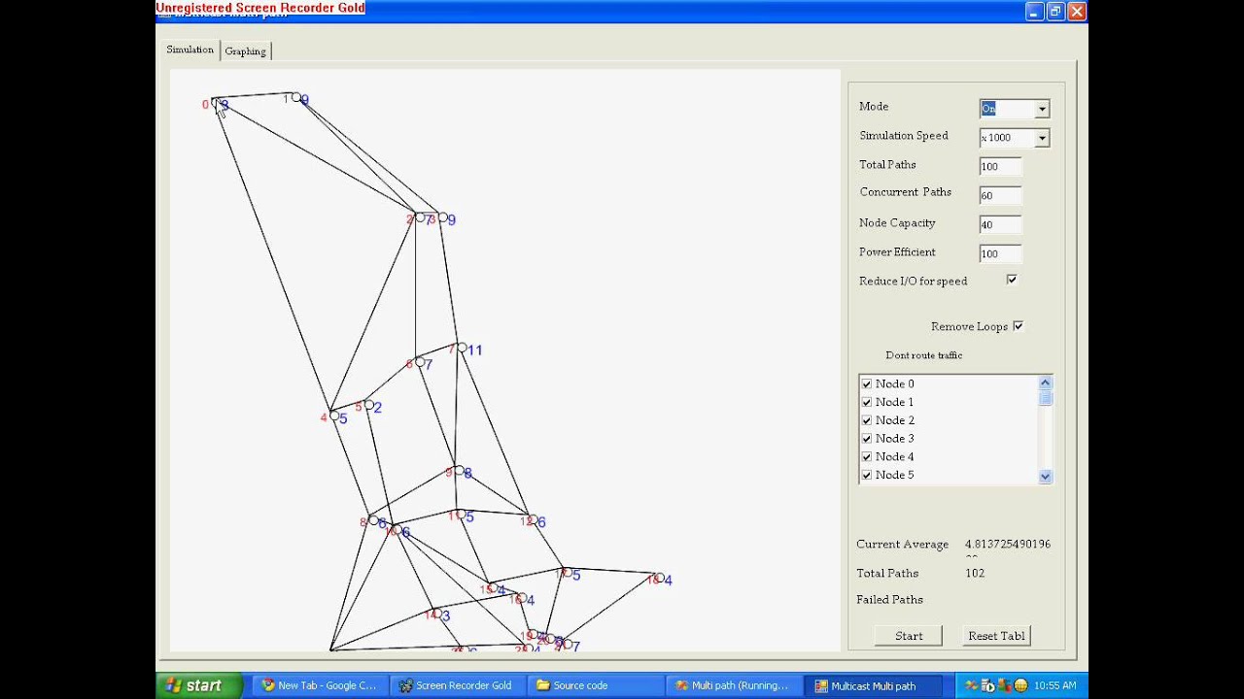Click the 10:55 AM system clock

click(1055, 685)
